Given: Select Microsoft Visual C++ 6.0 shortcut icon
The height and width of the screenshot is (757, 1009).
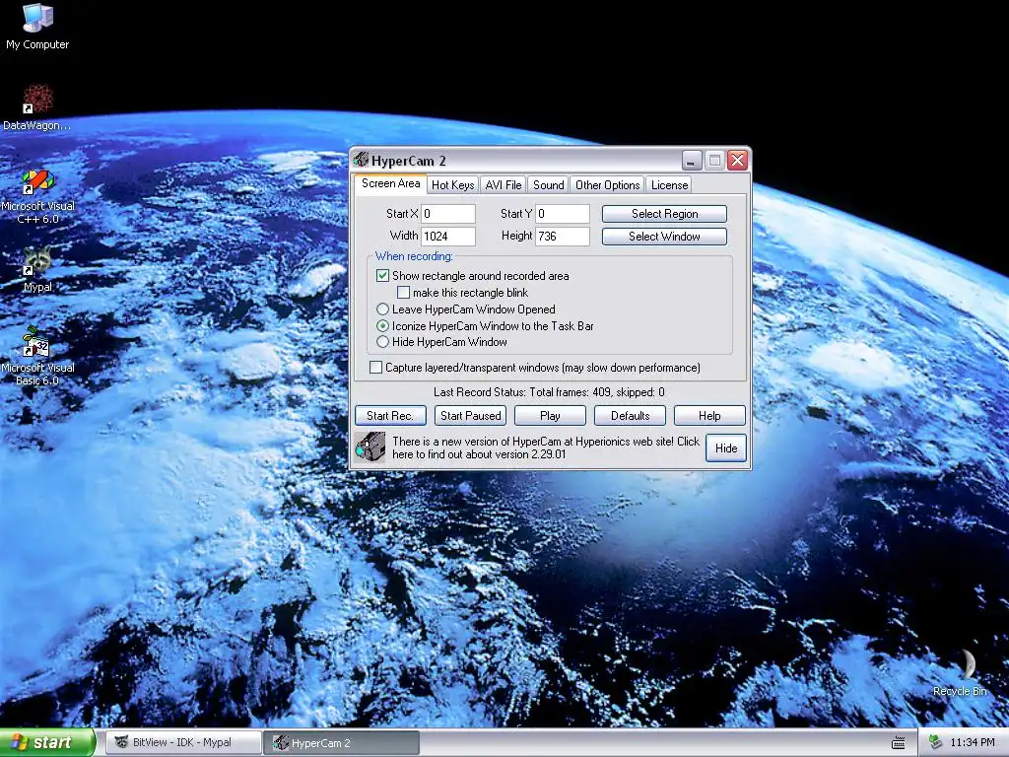Looking at the screenshot, I should point(37,197).
